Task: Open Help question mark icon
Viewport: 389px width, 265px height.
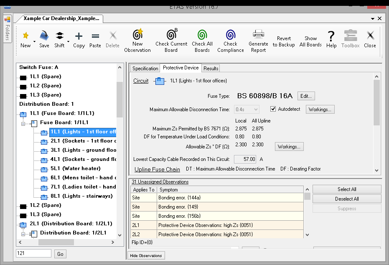Action: 331,36
